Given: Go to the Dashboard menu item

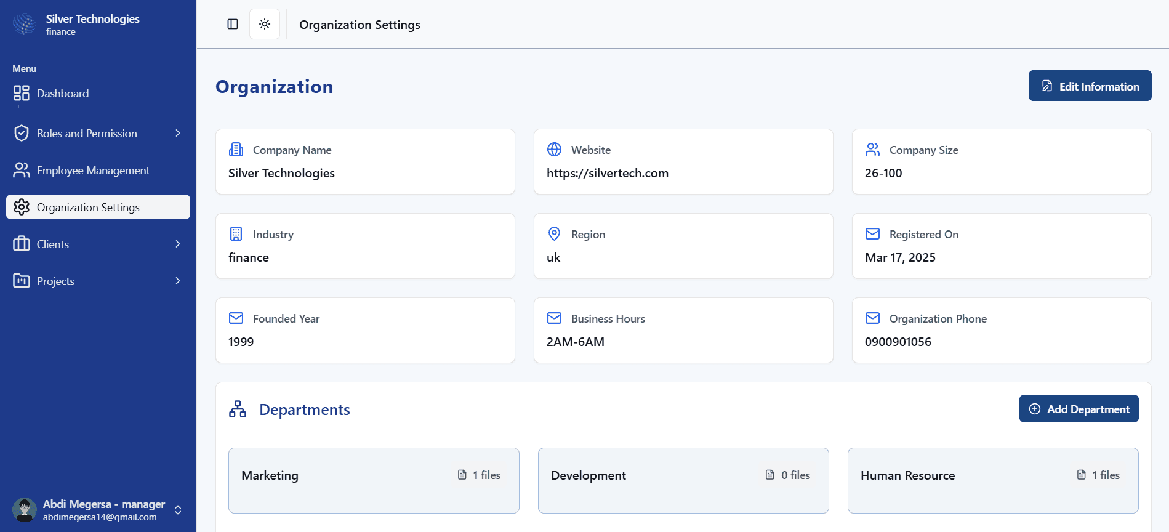Looking at the screenshot, I should pos(63,94).
